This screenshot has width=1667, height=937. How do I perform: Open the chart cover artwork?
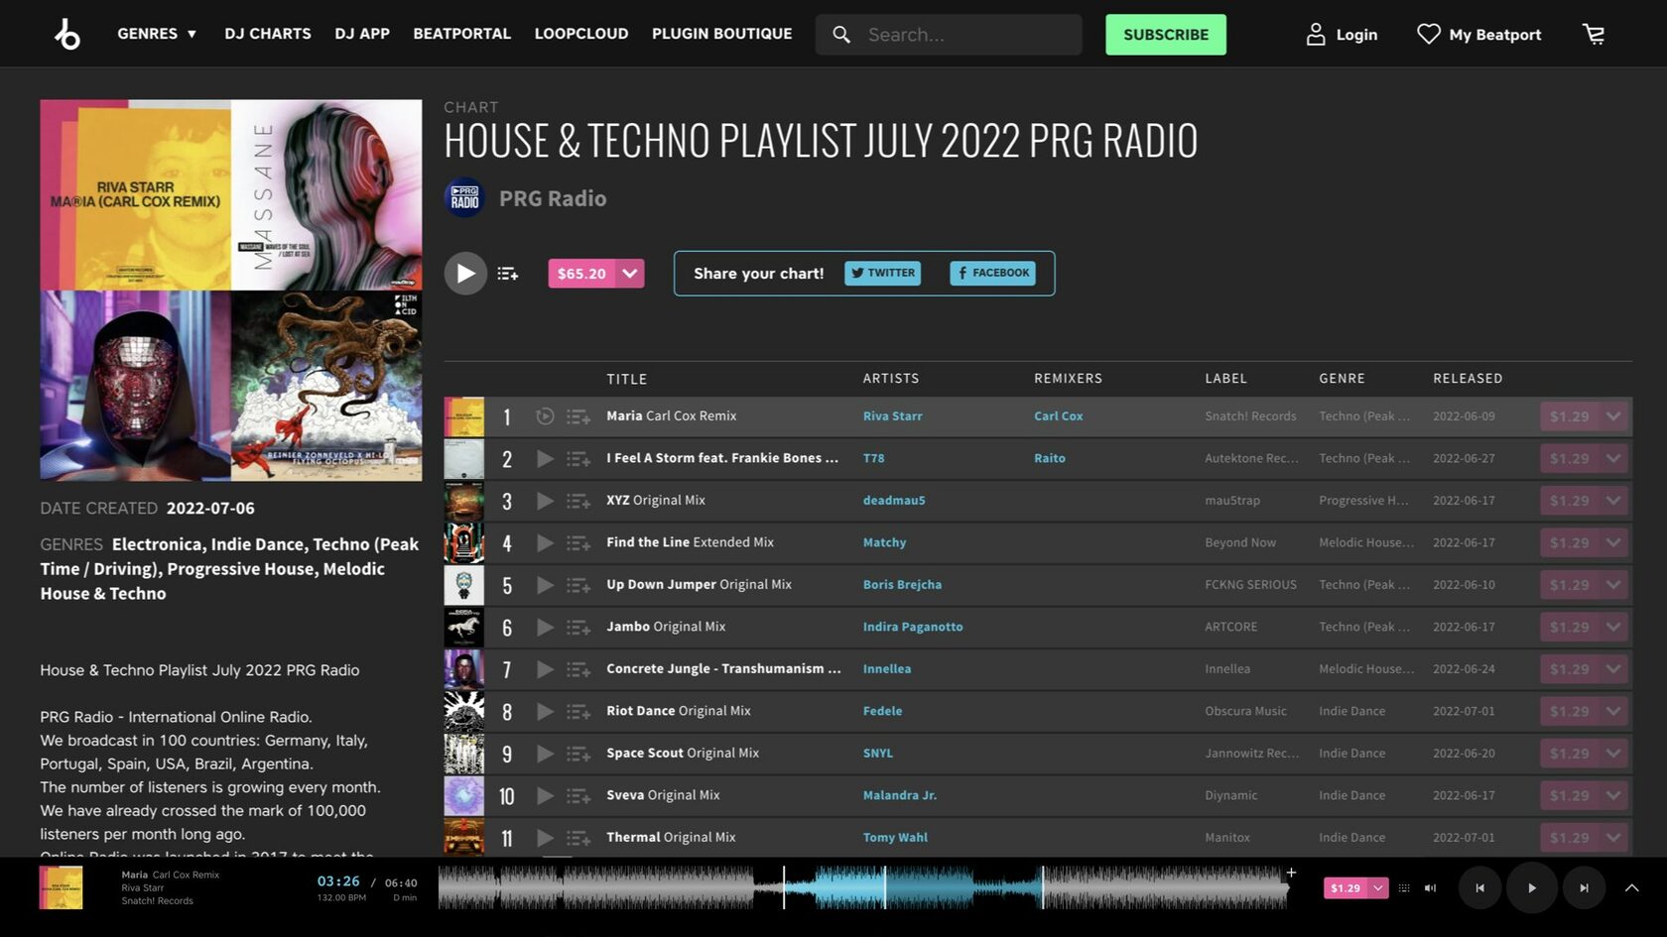click(231, 290)
